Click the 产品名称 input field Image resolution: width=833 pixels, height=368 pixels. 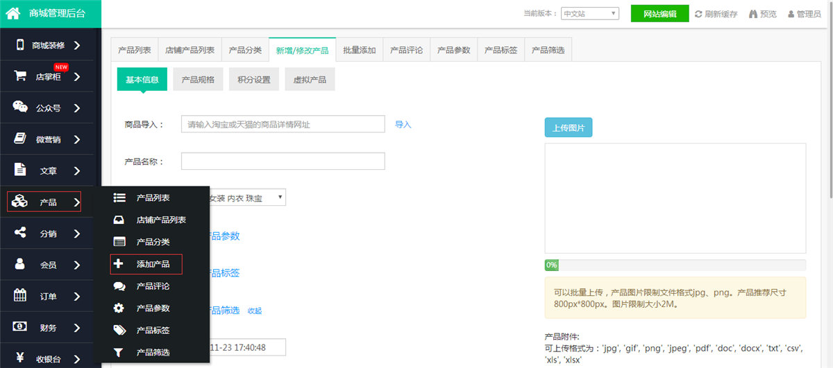[x=283, y=161]
